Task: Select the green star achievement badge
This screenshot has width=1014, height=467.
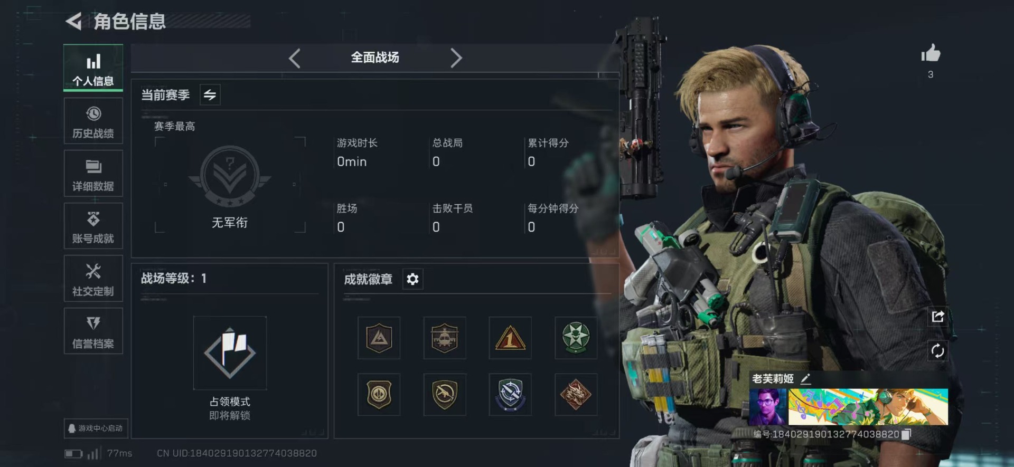Action: click(576, 338)
